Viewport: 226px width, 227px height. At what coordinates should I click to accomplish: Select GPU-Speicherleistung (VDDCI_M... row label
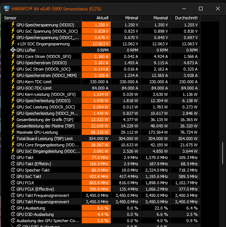pyautogui.click(x=47, y=113)
